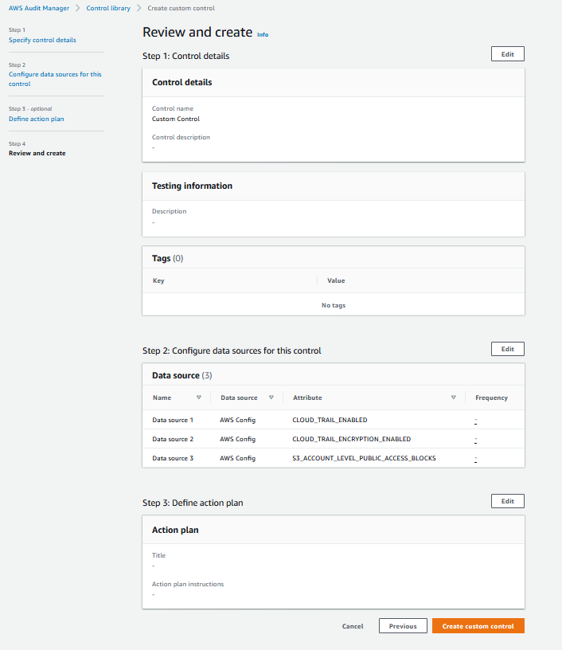Screen dimensions: 562x650
Task: Open Info link next to Review and create
Action: (x=263, y=35)
